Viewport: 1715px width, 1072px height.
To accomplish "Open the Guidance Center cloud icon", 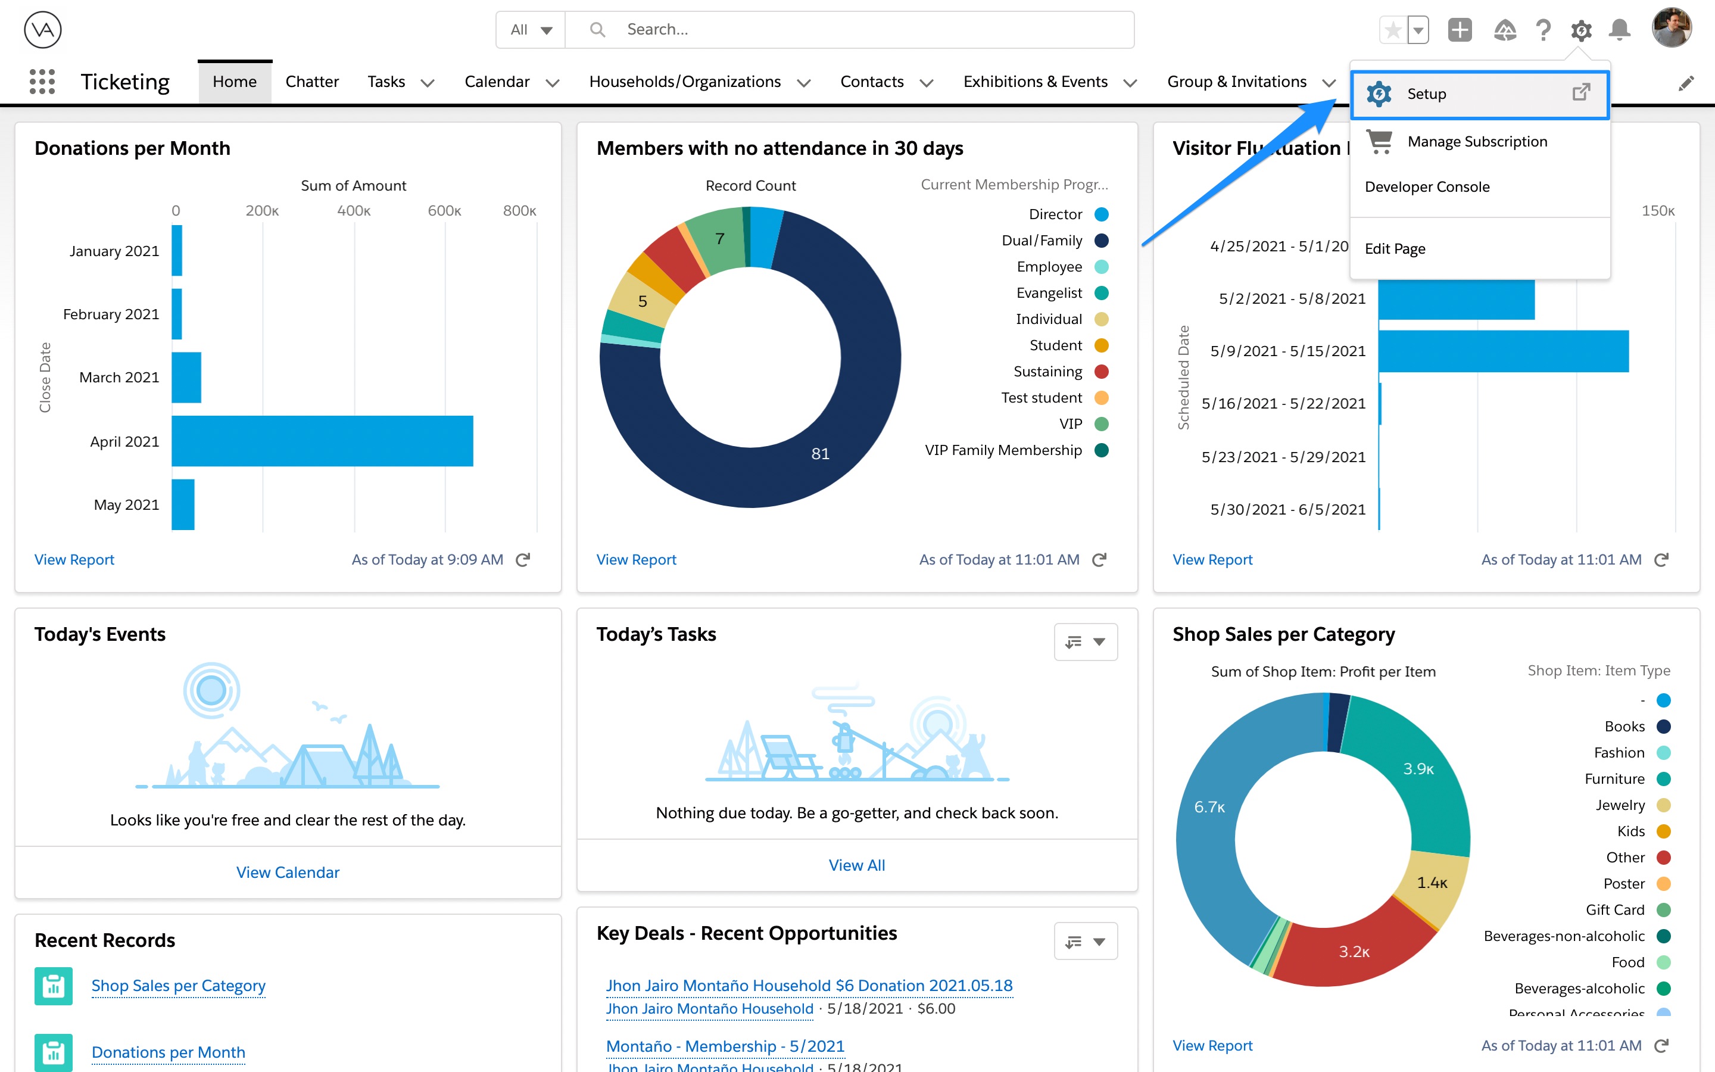I will [x=1506, y=29].
